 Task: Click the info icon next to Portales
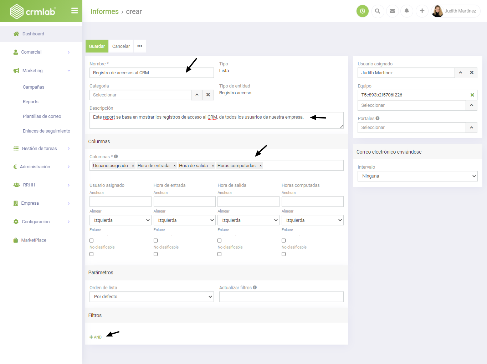[378, 118]
